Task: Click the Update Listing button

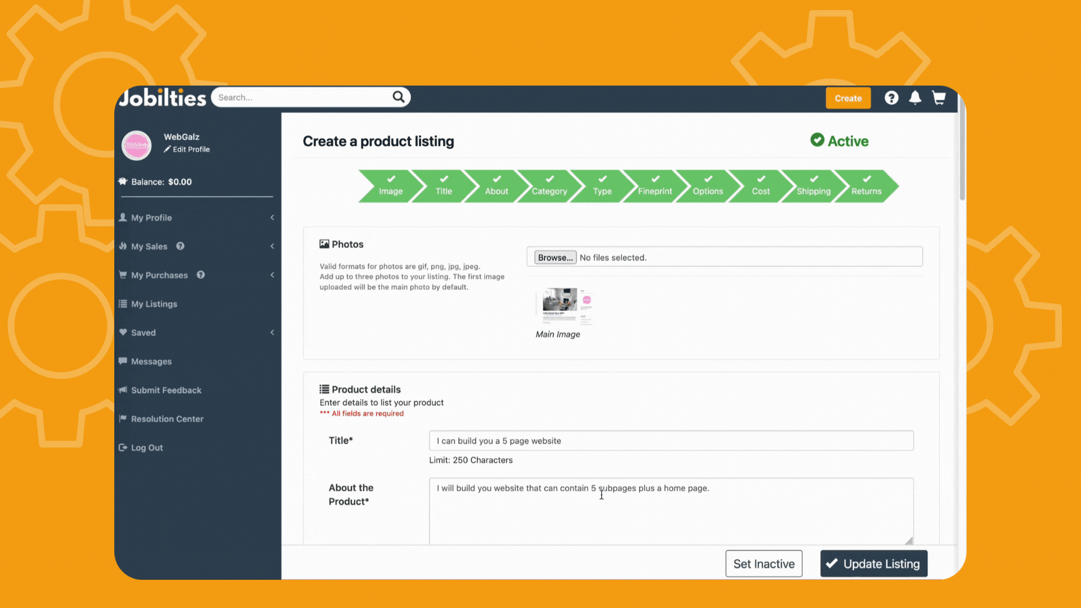Action: pos(873,564)
